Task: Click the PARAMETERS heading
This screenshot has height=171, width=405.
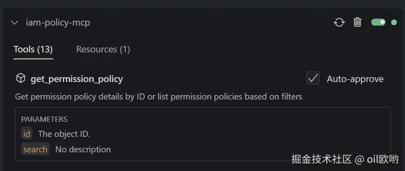Action: [x=44, y=119]
